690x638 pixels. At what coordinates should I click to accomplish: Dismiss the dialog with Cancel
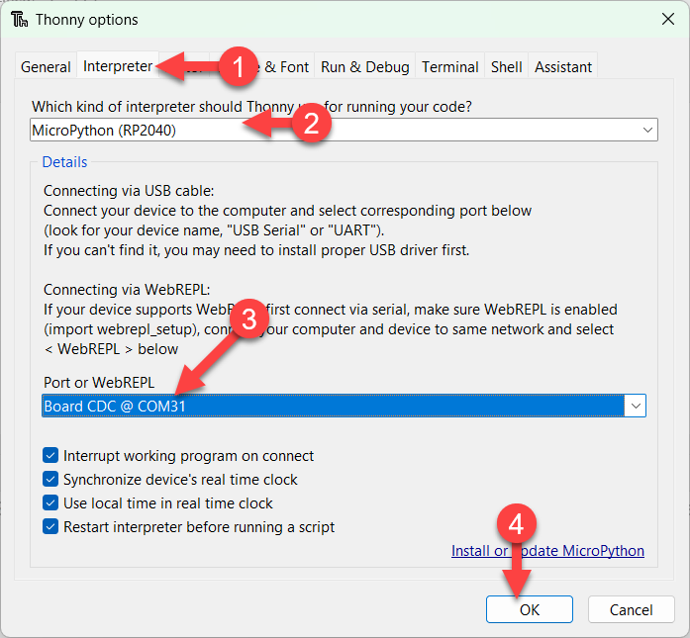point(631,609)
